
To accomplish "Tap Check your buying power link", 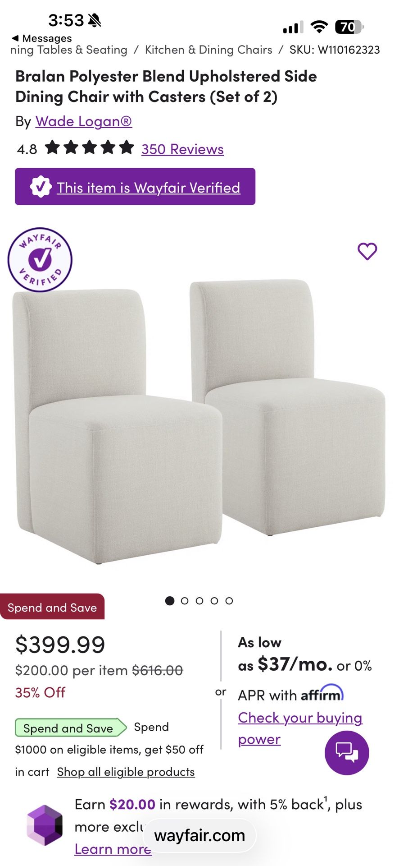I will [x=300, y=728].
